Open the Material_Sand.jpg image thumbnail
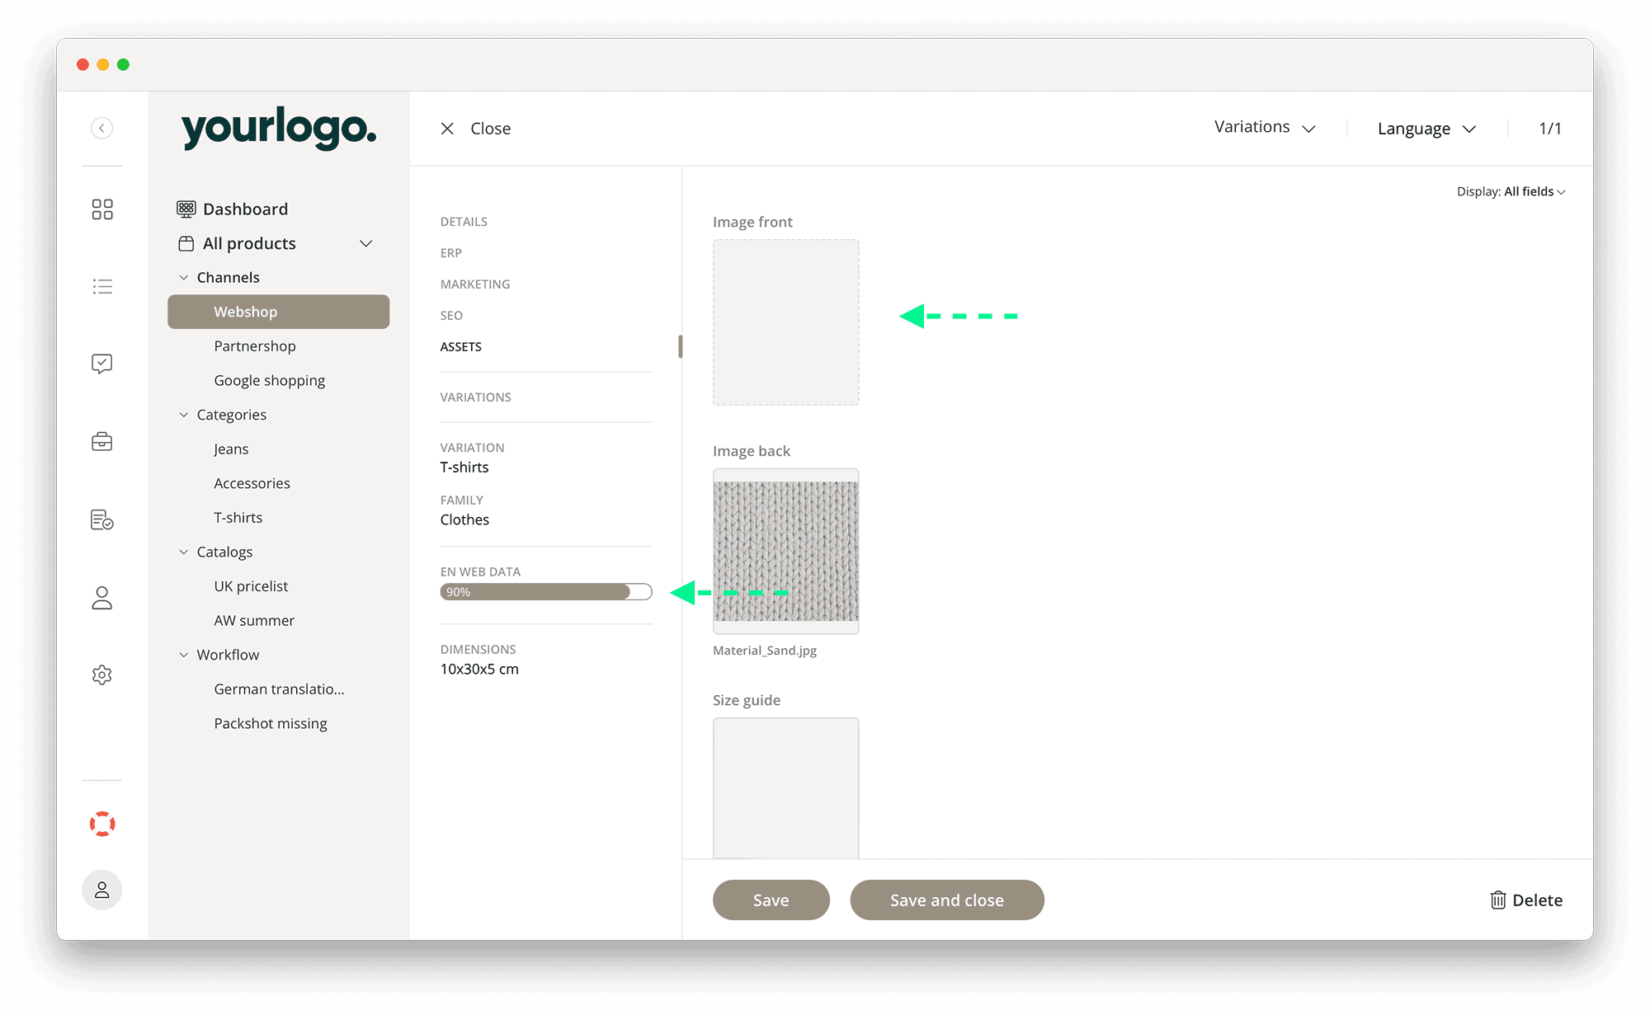This screenshot has height=1015, width=1650. [785, 550]
